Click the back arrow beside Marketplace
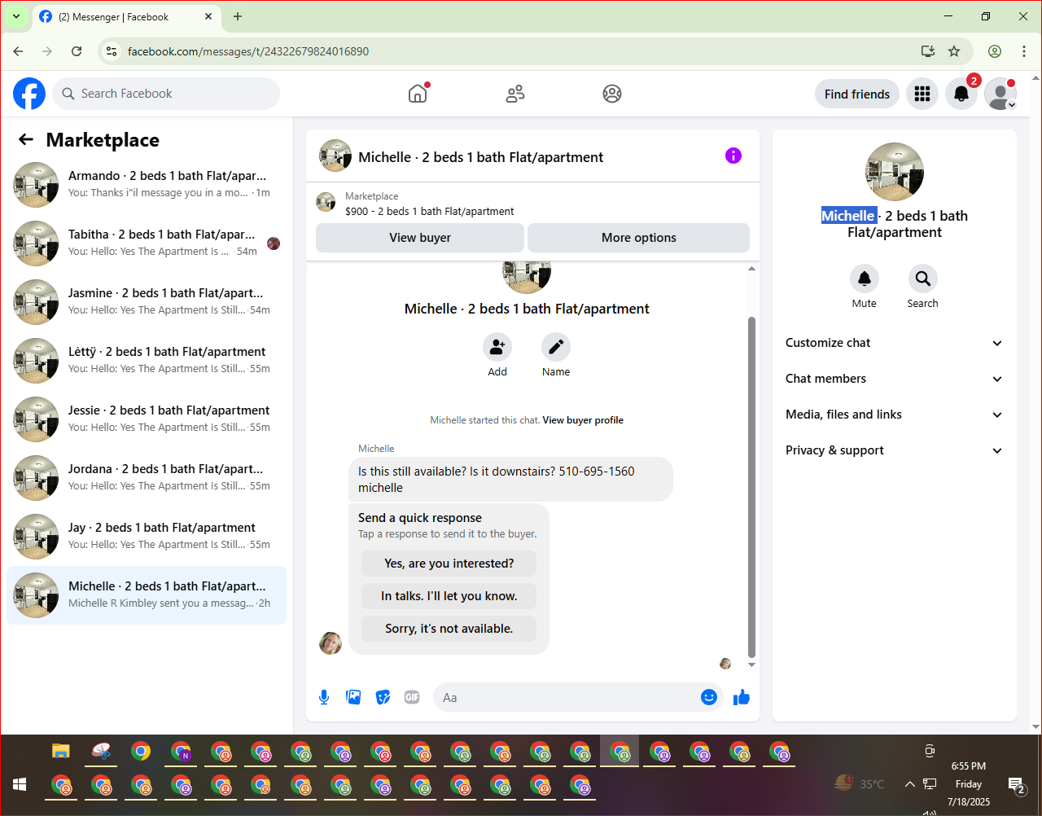Viewport: 1042px width, 816px height. point(26,139)
